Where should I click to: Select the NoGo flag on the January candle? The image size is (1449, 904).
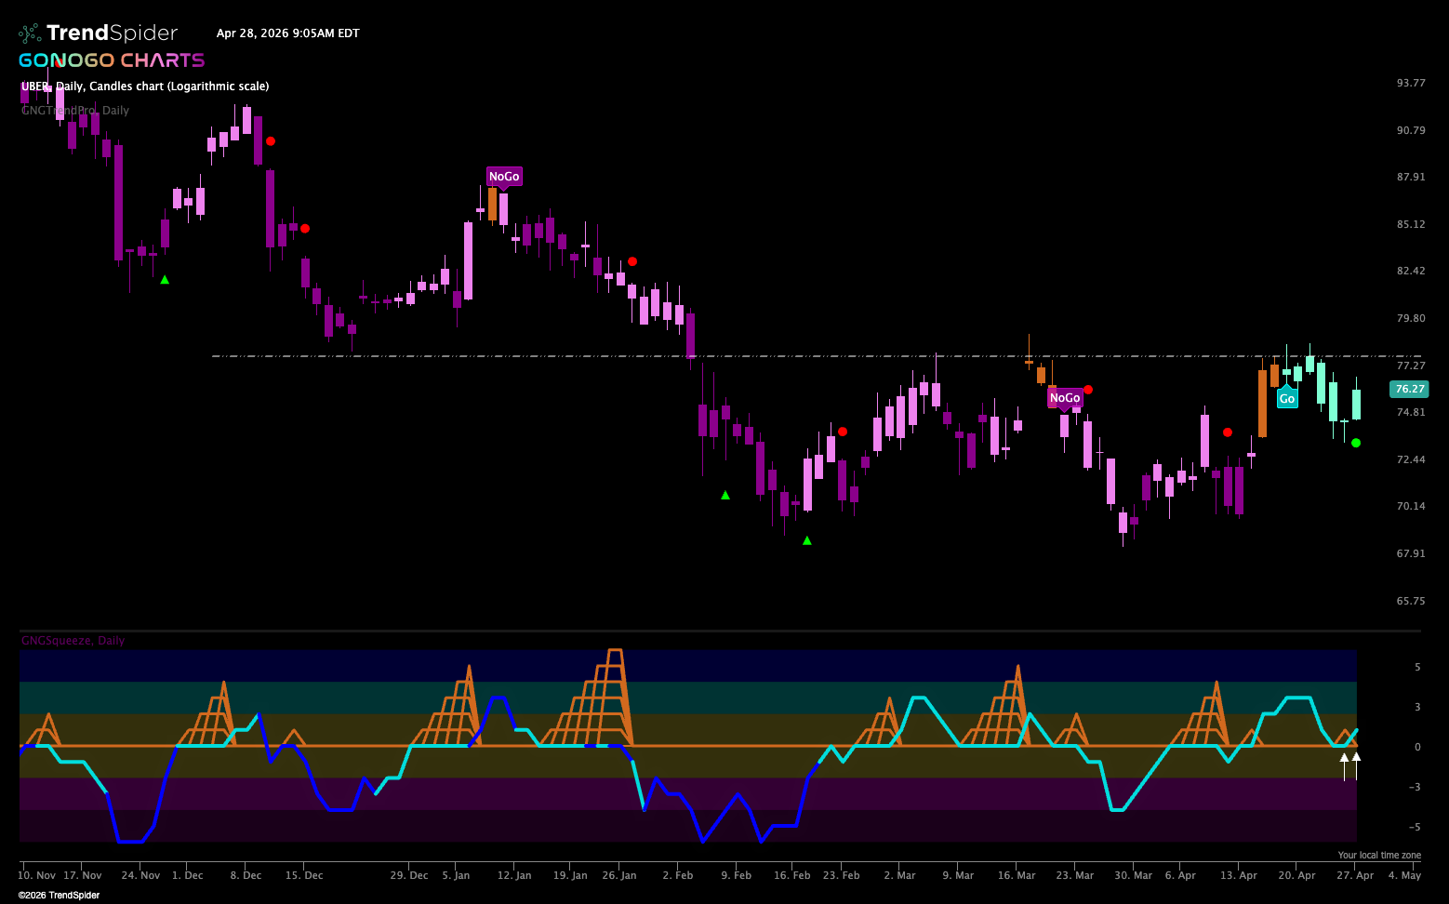504,177
